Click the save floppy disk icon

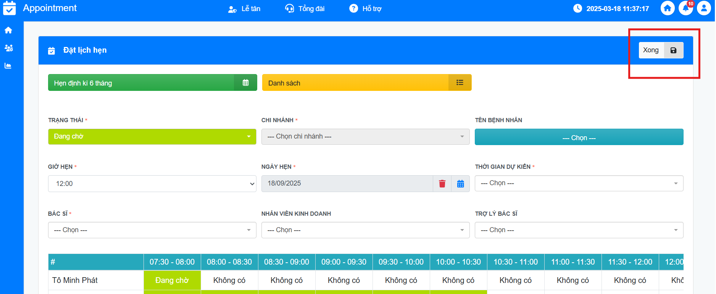[x=673, y=50]
